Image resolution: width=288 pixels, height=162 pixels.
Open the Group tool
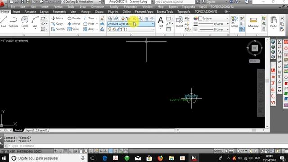(234, 22)
